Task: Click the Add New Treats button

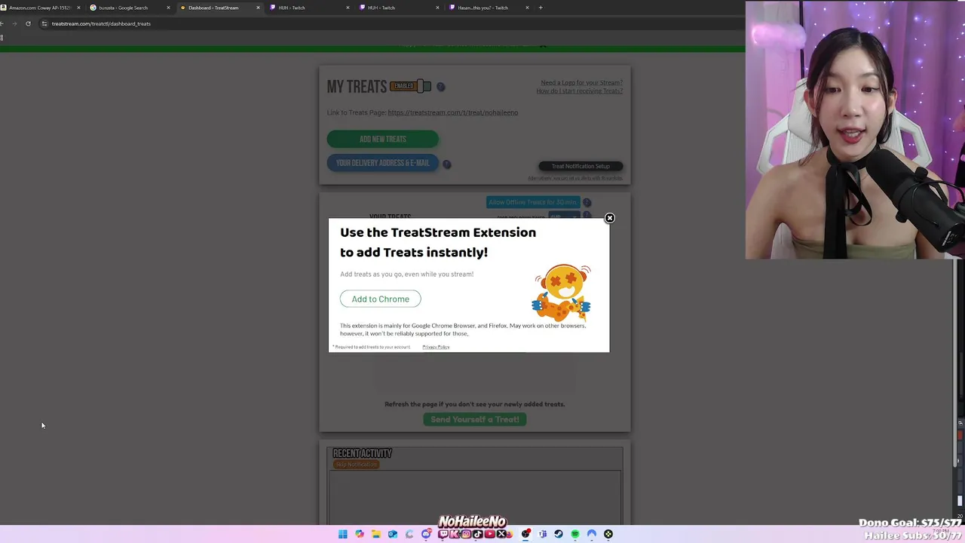Action: [382, 139]
